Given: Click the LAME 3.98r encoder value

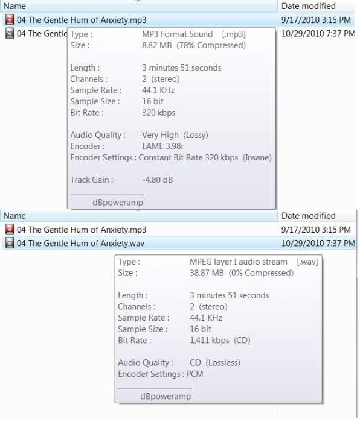Looking at the screenshot, I should tap(163, 146).
